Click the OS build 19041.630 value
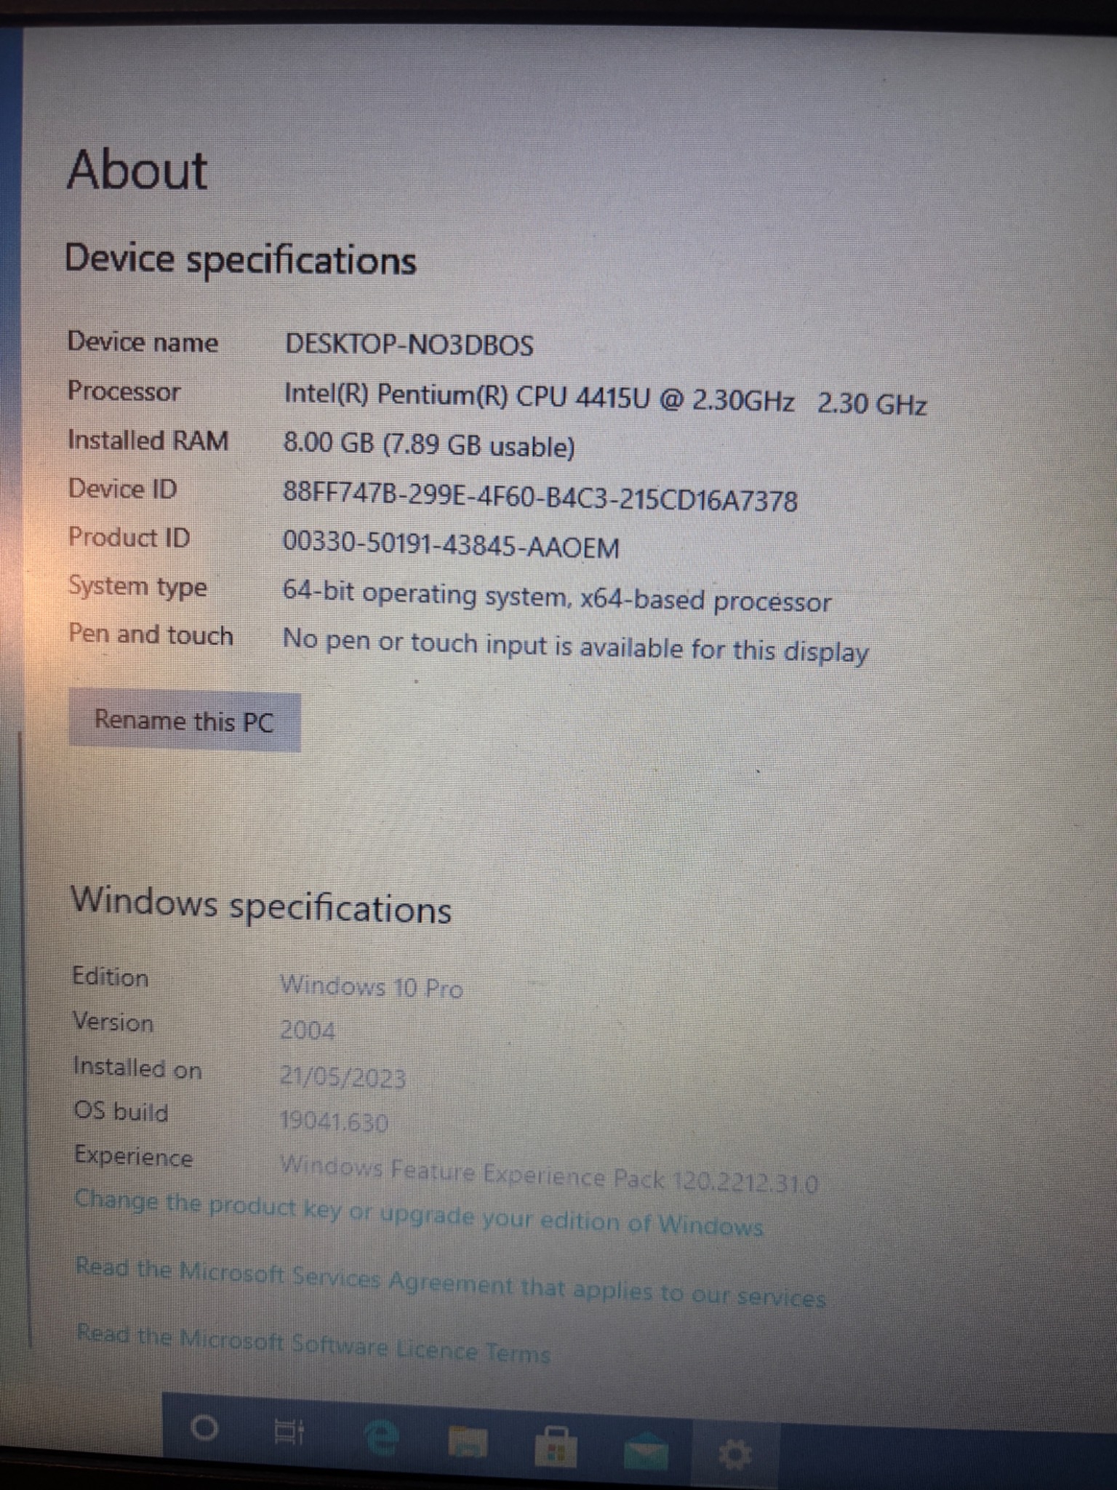Screen dimensions: 1117x1490 point(334,1121)
